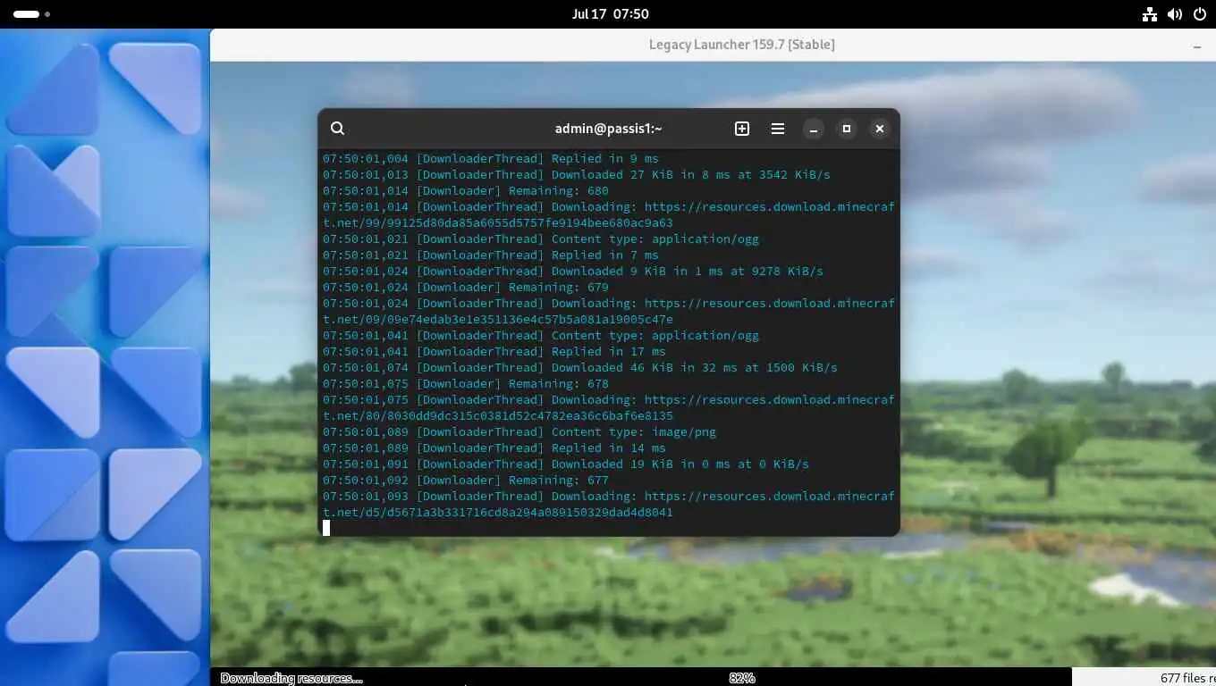This screenshot has height=686, width=1216.
Task: Open the calendar from Jul 17 07:50 clock
Action: [610, 14]
